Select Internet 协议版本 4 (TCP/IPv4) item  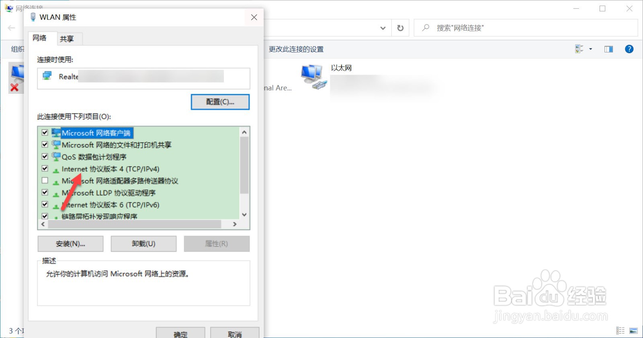[111, 169]
